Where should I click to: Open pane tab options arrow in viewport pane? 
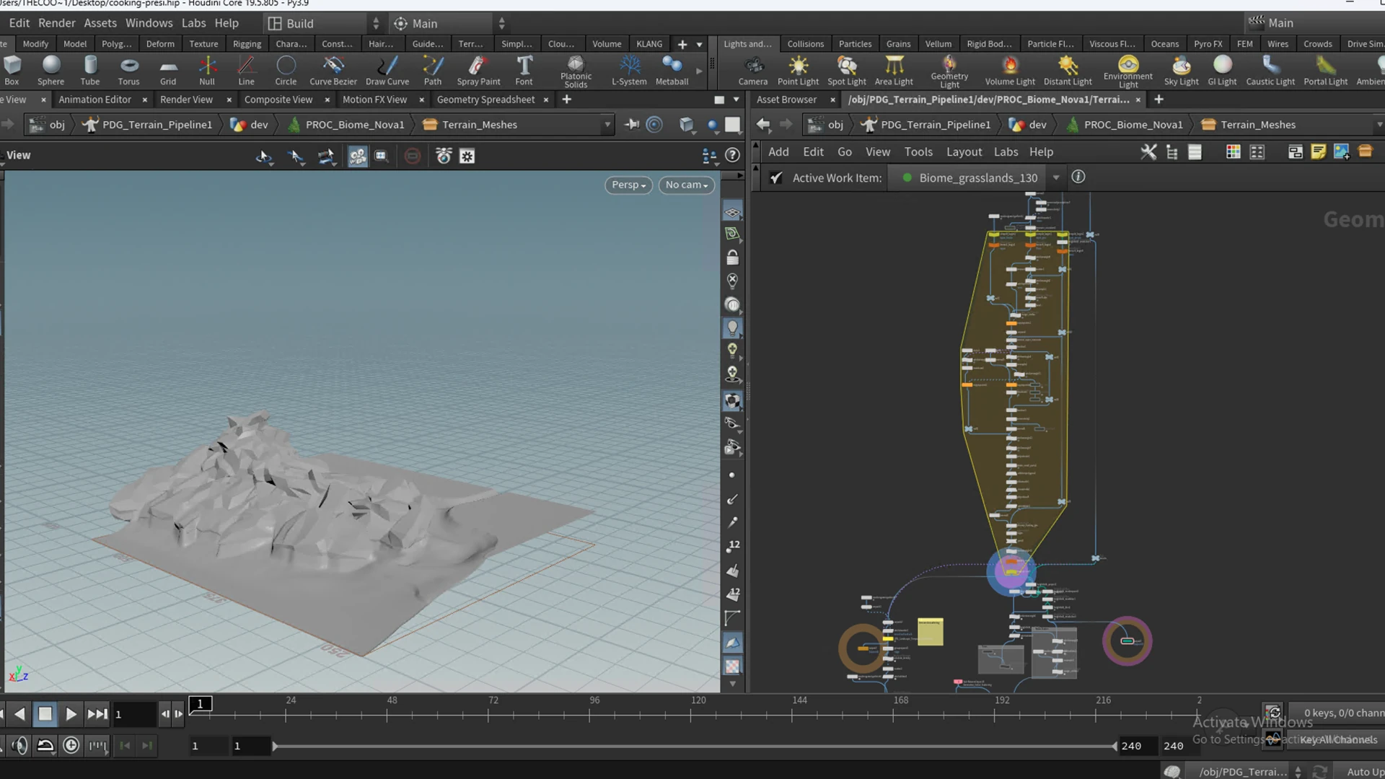click(736, 100)
